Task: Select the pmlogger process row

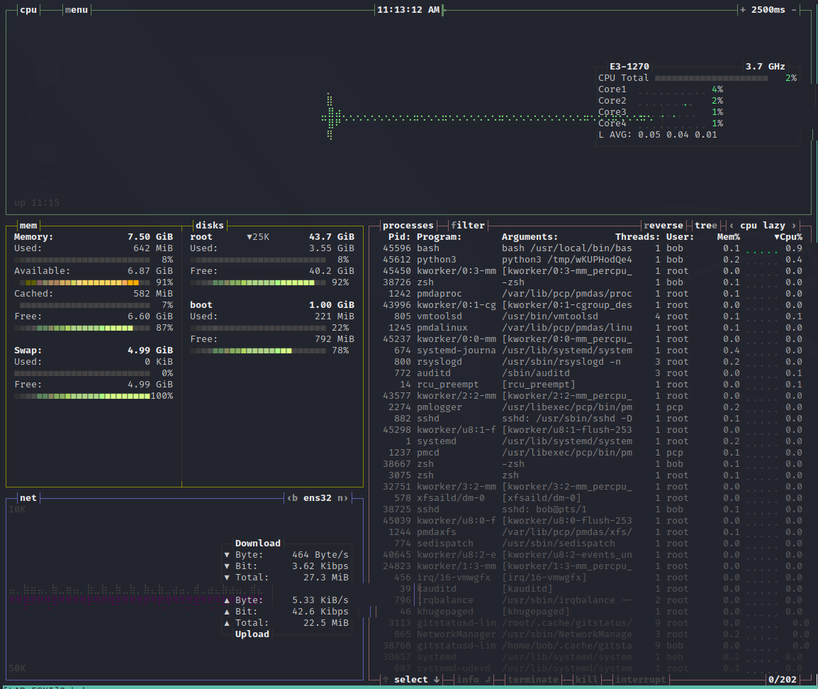Action: coord(592,407)
